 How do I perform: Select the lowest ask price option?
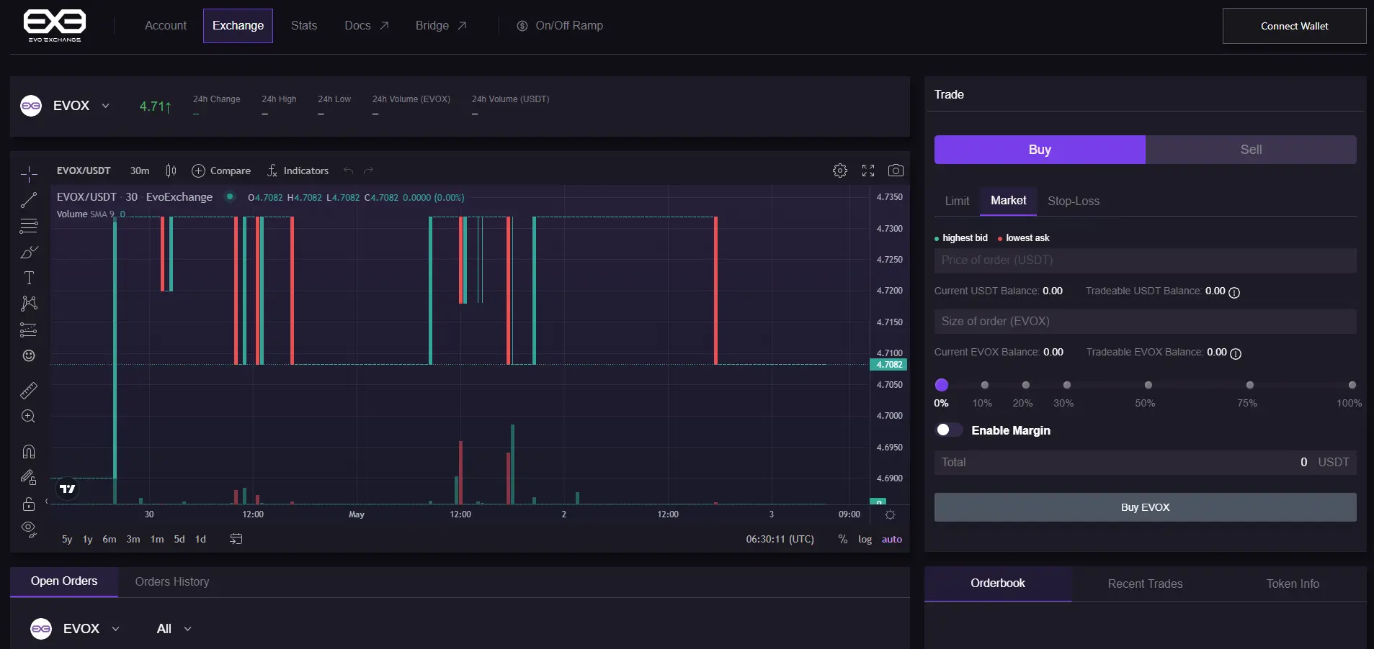click(1024, 238)
